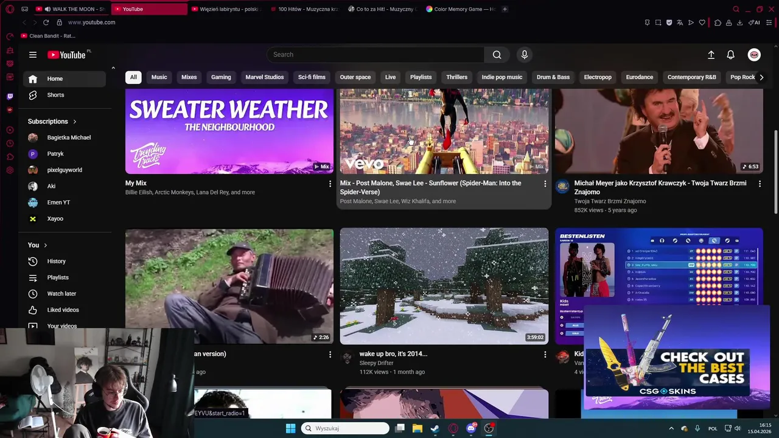Click the YouTube search input field
The width and height of the screenshot is (779, 438).
coord(376,55)
